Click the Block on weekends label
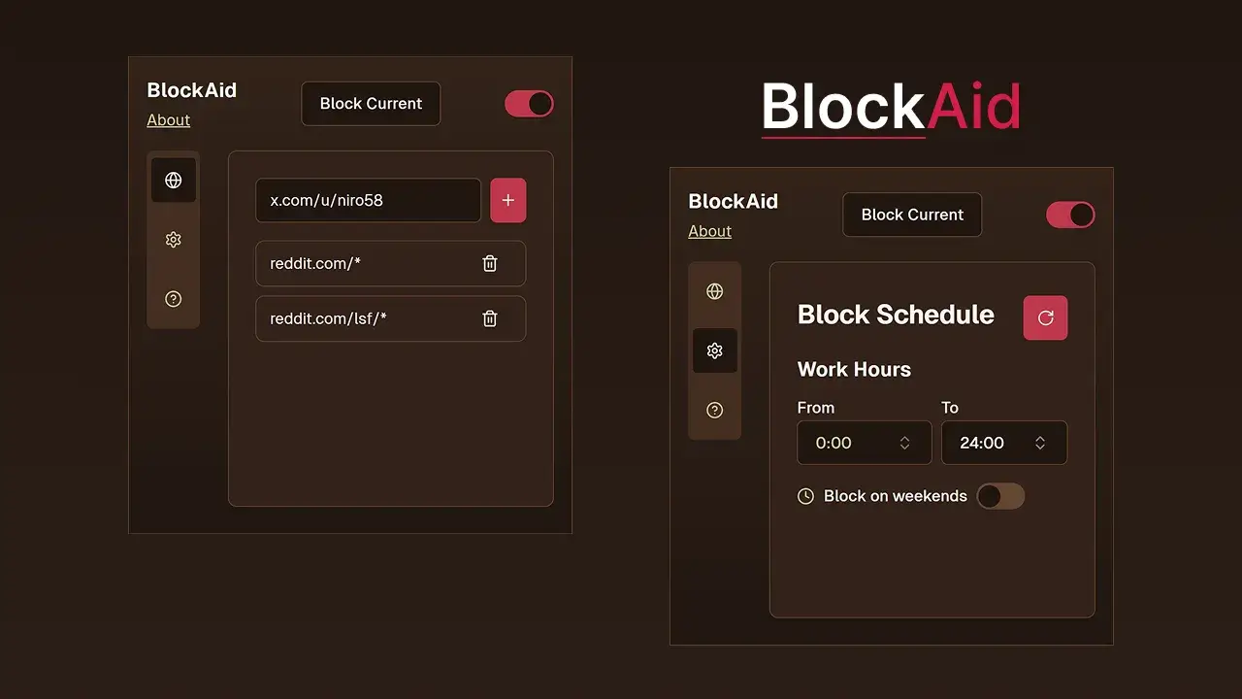The height and width of the screenshot is (699, 1242). [896, 496]
